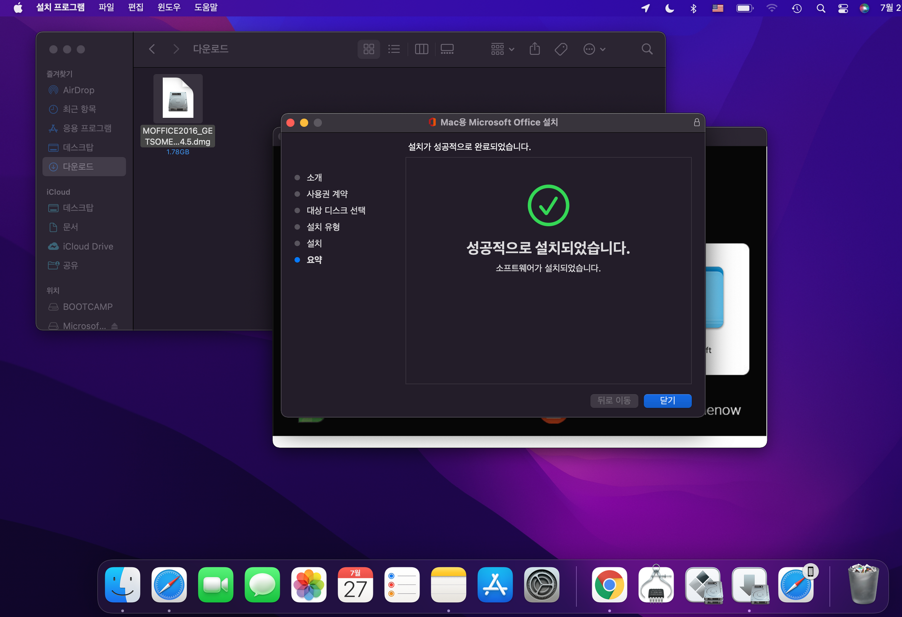Open Photos from the Dock
Image resolution: width=902 pixels, height=617 pixels.
(309, 585)
